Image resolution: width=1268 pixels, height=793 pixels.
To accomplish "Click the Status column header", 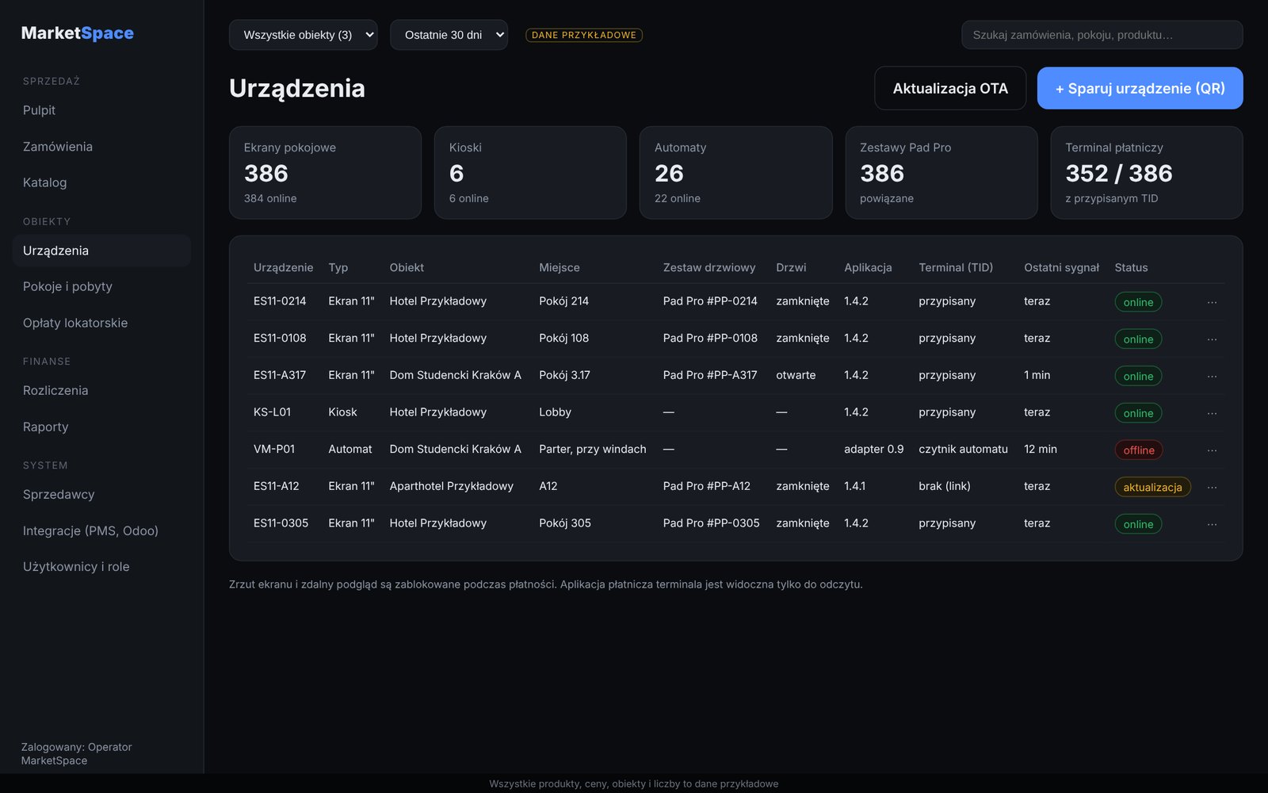I will 1131,268.
